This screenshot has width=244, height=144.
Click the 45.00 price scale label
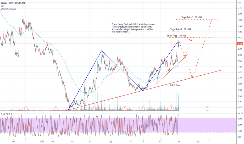[240, 49]
